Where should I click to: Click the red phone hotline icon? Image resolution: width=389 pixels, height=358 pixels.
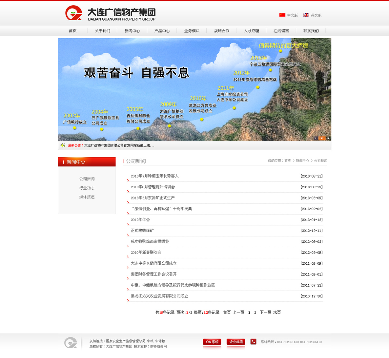pos(253,342)
